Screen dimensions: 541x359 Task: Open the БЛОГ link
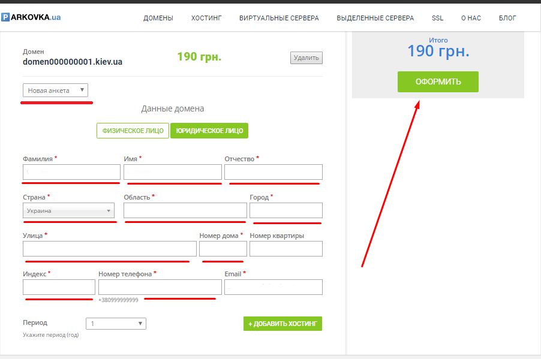point(507,18)
